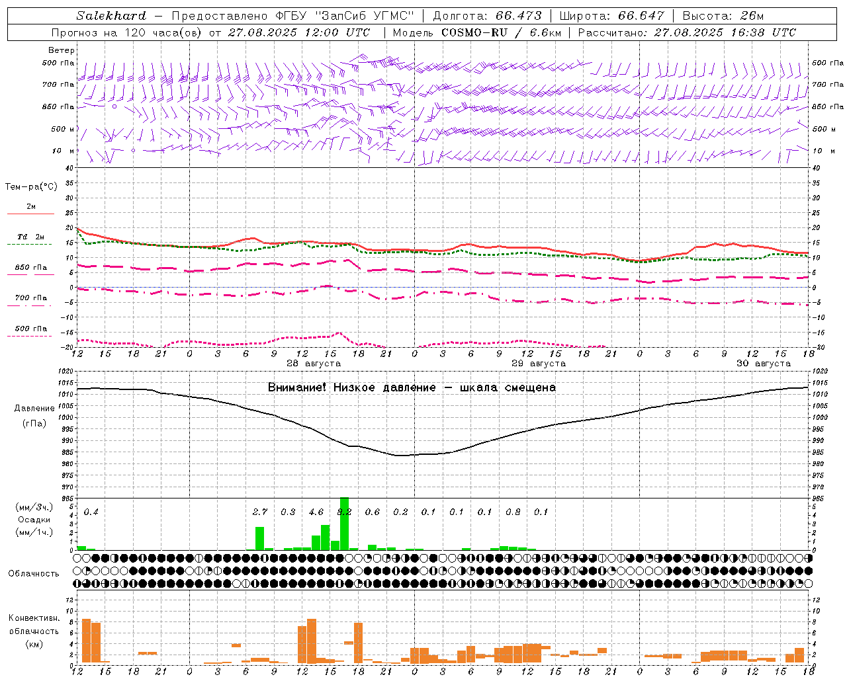The height and width of the screenshot is (677, 847).
Task: Select the model name "COSMO-RU / 6.6км"
Action: click(502, 32)
